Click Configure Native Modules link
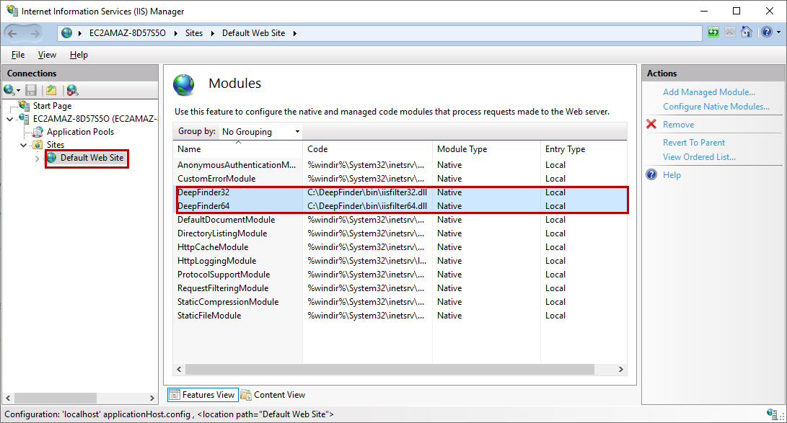The height and width of the screenshot is (423, 787). 716,107
